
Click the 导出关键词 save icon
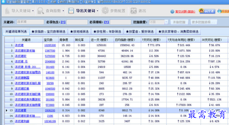[x=71, y=11]
